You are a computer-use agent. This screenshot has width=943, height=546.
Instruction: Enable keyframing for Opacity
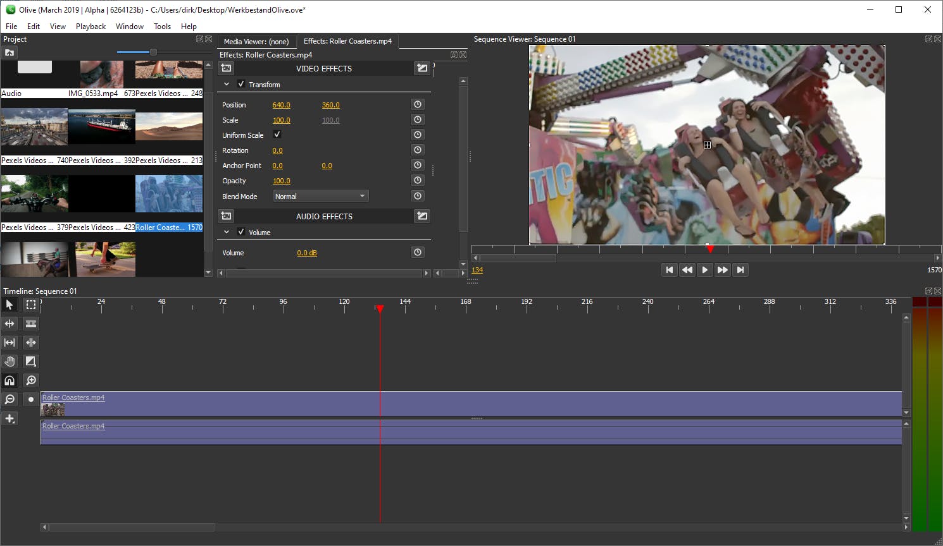[417, 181]
